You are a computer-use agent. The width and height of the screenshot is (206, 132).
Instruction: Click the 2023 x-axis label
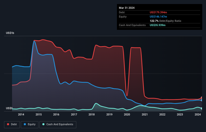[180, 114]
